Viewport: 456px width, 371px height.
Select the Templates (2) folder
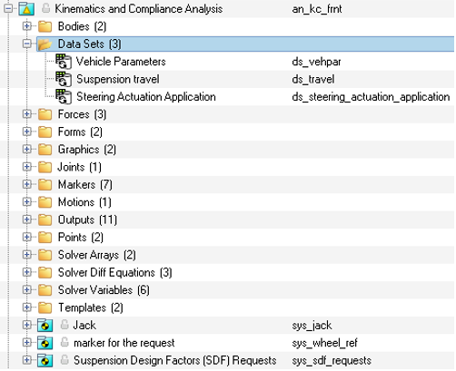tap(91, 308)
